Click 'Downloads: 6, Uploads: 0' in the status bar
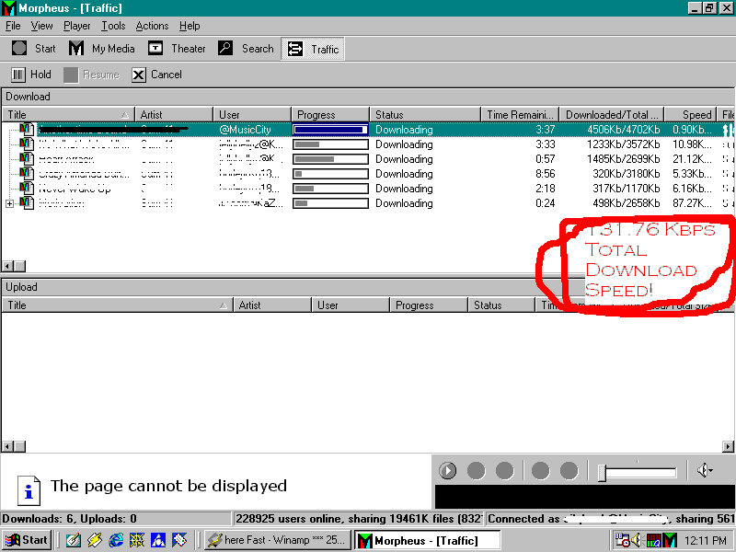 pyautogui.click(x=70, y=519)
